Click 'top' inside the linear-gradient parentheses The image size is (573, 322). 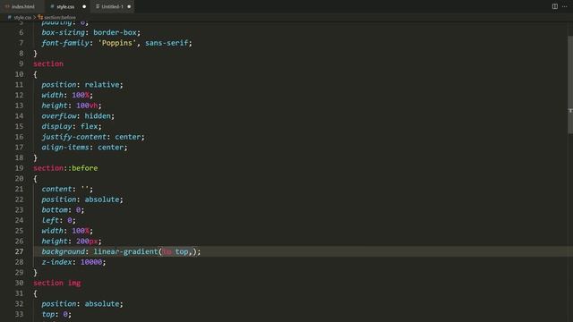pos(182,251)
